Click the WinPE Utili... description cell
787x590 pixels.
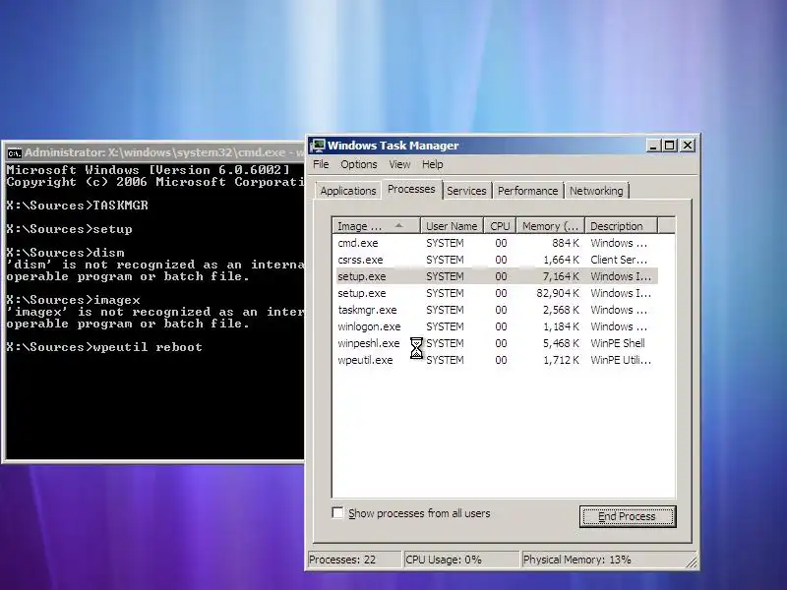621,360
